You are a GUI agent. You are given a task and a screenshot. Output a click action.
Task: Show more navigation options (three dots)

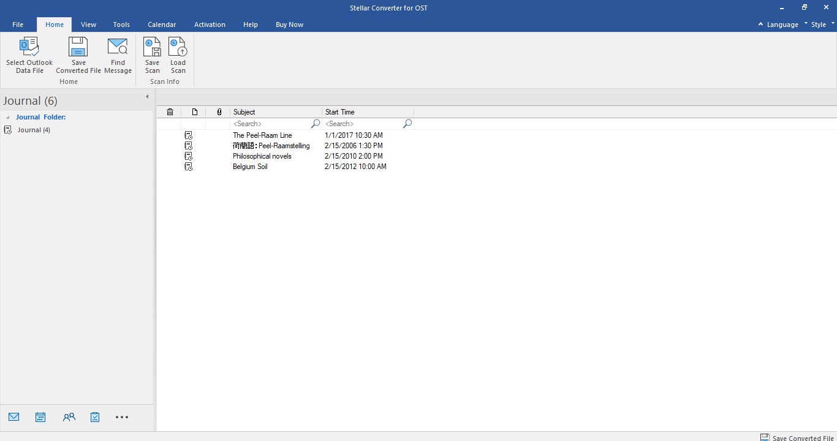(122, 417)
